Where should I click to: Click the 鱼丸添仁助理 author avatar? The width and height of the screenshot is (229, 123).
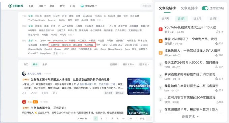click(24, 74)
